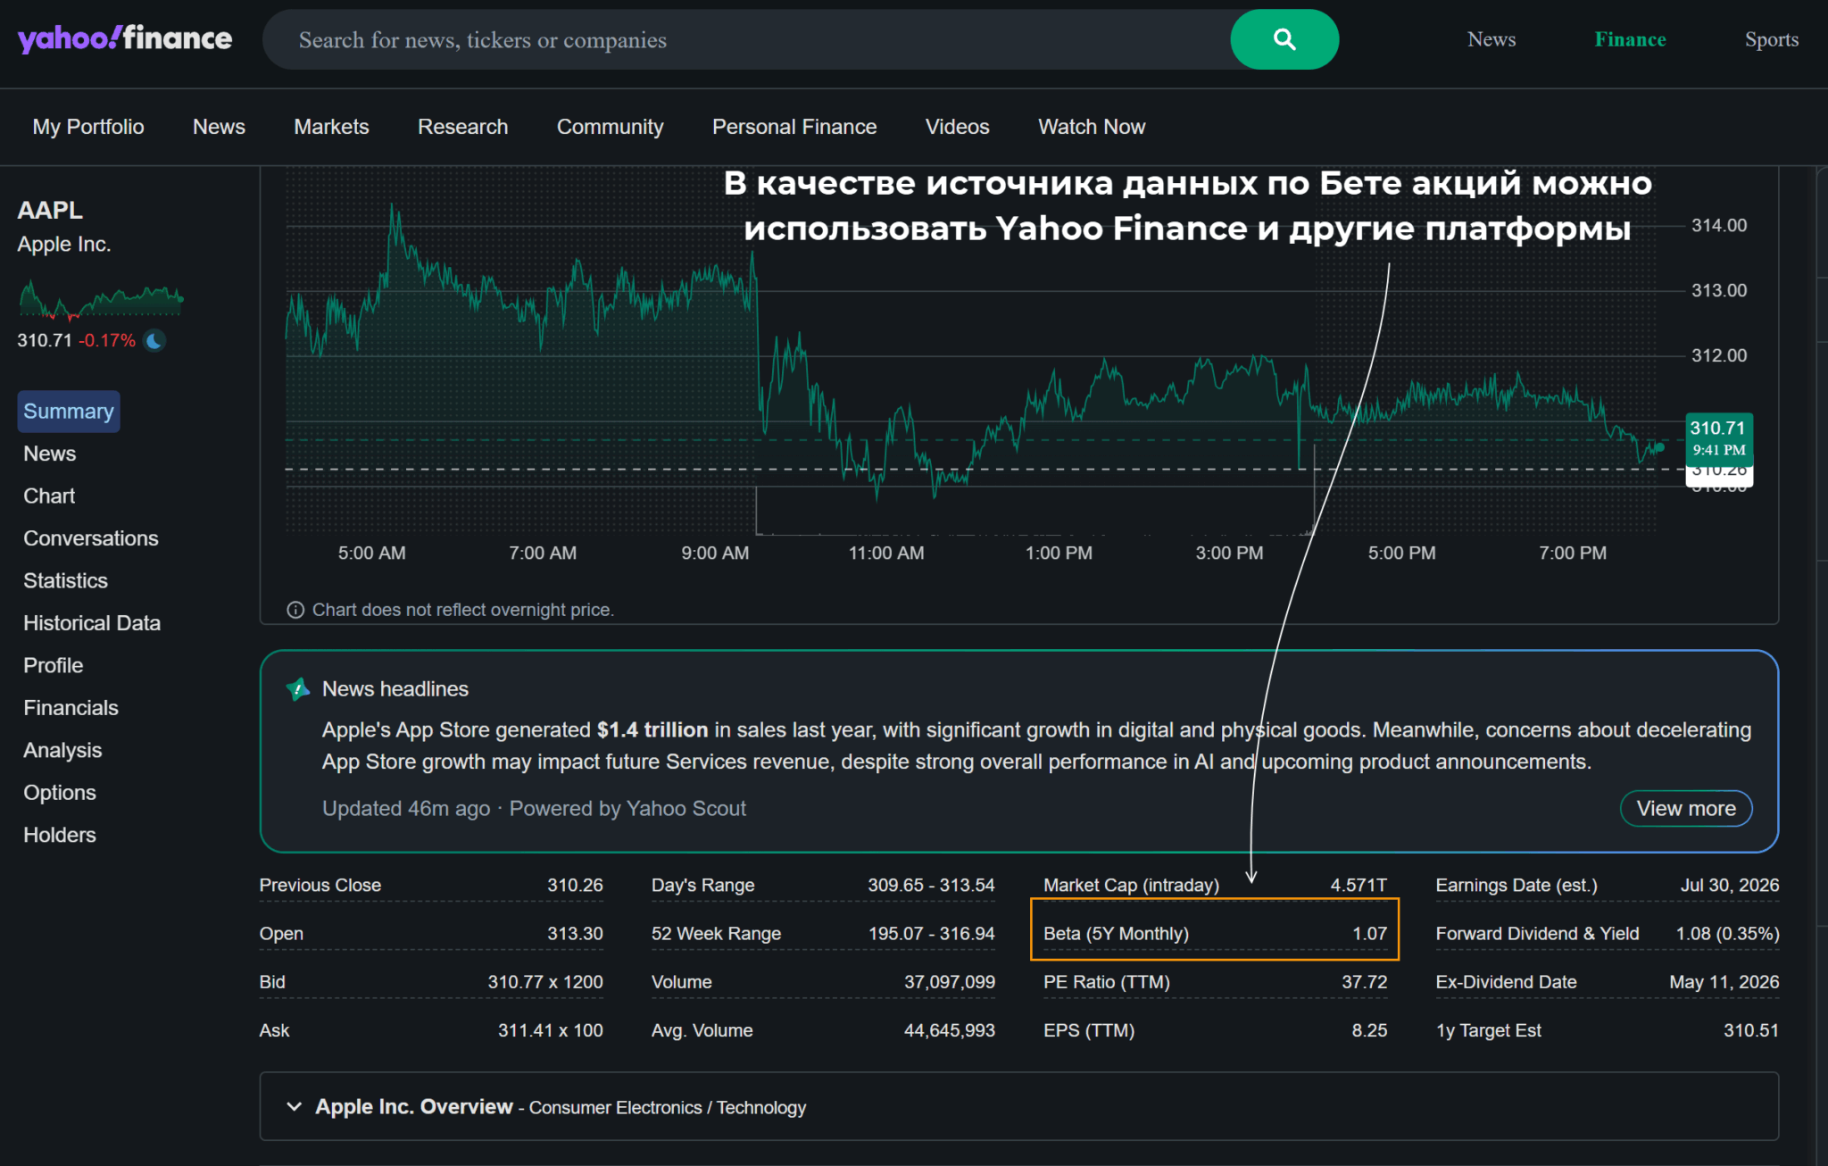Click the Powered by Yahoo Scout text
The width and height of the screenshot is (1828, 1166).
627,809
